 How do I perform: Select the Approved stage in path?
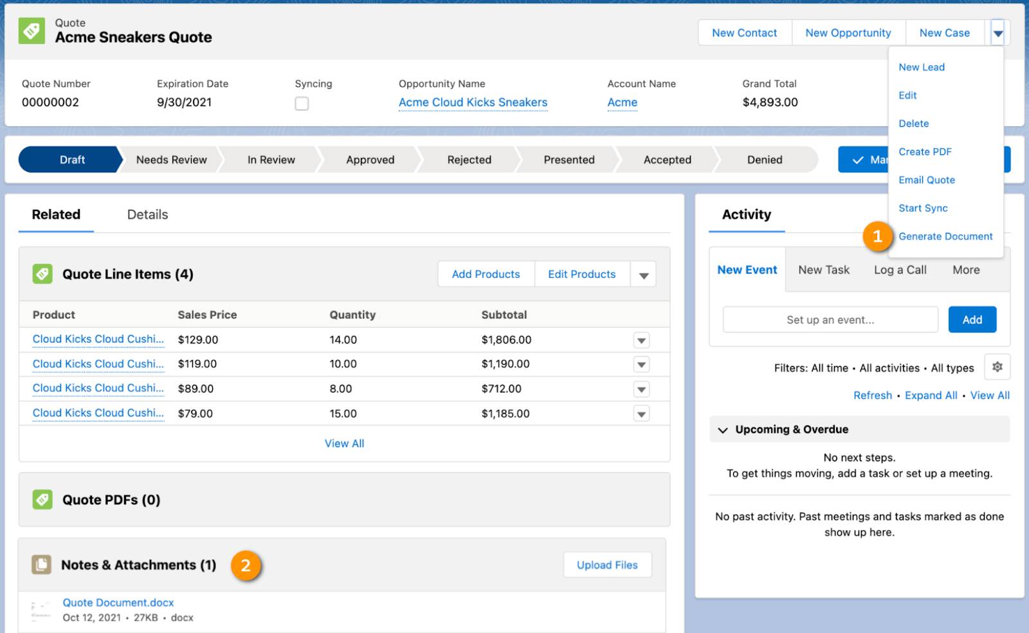click(x=370, y=160)
